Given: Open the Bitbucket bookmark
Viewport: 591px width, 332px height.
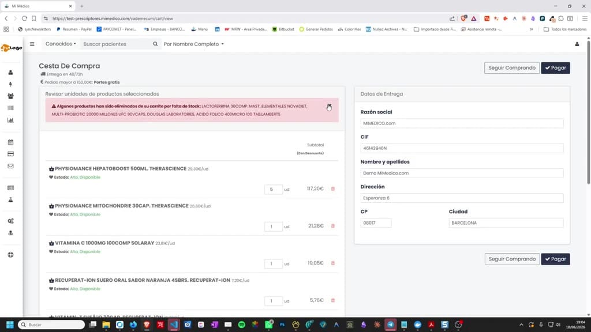Looking at the screenshot, I should pyautogui.click(x=283, y=29).
